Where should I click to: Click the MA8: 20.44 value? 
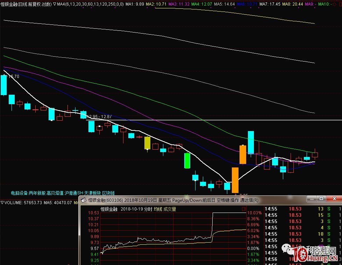click(x=292, y=4)
